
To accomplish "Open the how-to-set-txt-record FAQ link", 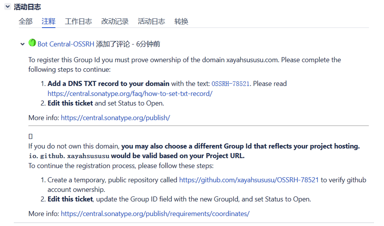I will click(x=130, y=93).
